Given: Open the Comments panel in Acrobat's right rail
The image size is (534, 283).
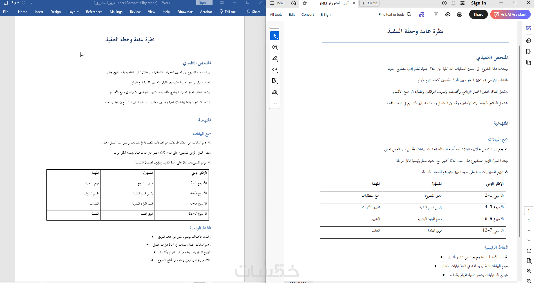Looking at the screenshot, I should pos(529,41).
